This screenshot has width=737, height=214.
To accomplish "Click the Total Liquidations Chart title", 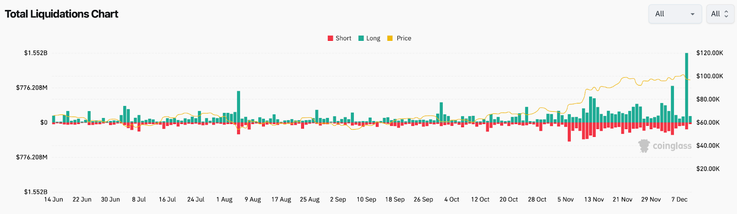I will 61,14.
